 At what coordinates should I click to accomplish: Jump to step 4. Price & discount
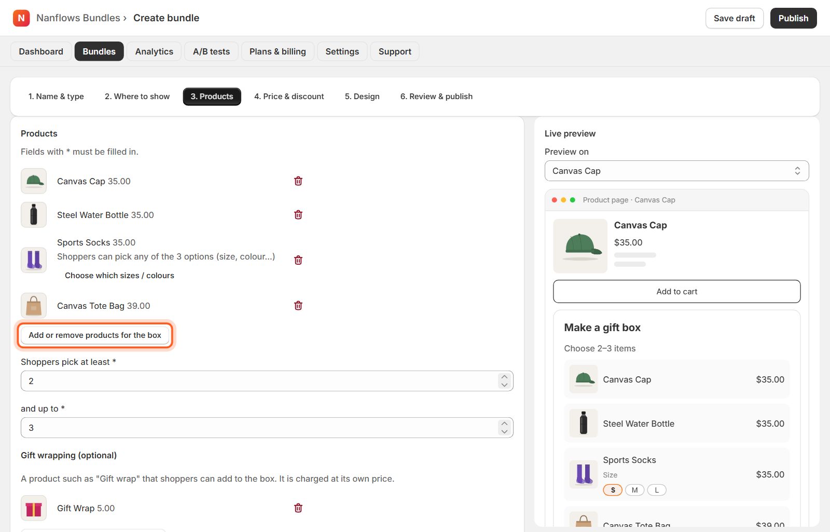(289, 97)
